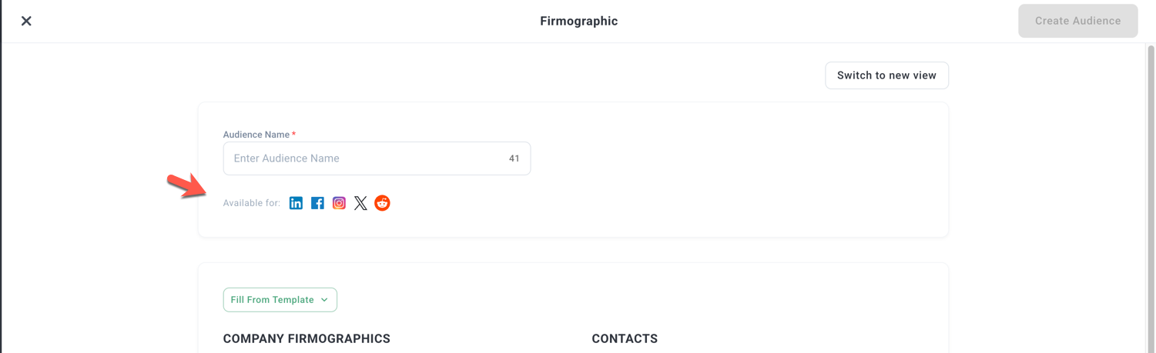The width and height of the screenshot is (1156, 353).
Task: Click the X (Twitter) platform icon
Action: click(360, 203)
